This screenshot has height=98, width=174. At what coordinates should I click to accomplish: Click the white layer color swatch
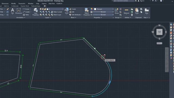[x=47, y=9]
